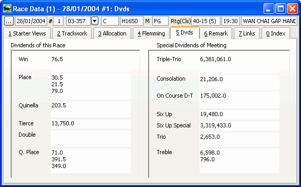
Task: Switch to the Links tab
Action: tap(247, 33)
